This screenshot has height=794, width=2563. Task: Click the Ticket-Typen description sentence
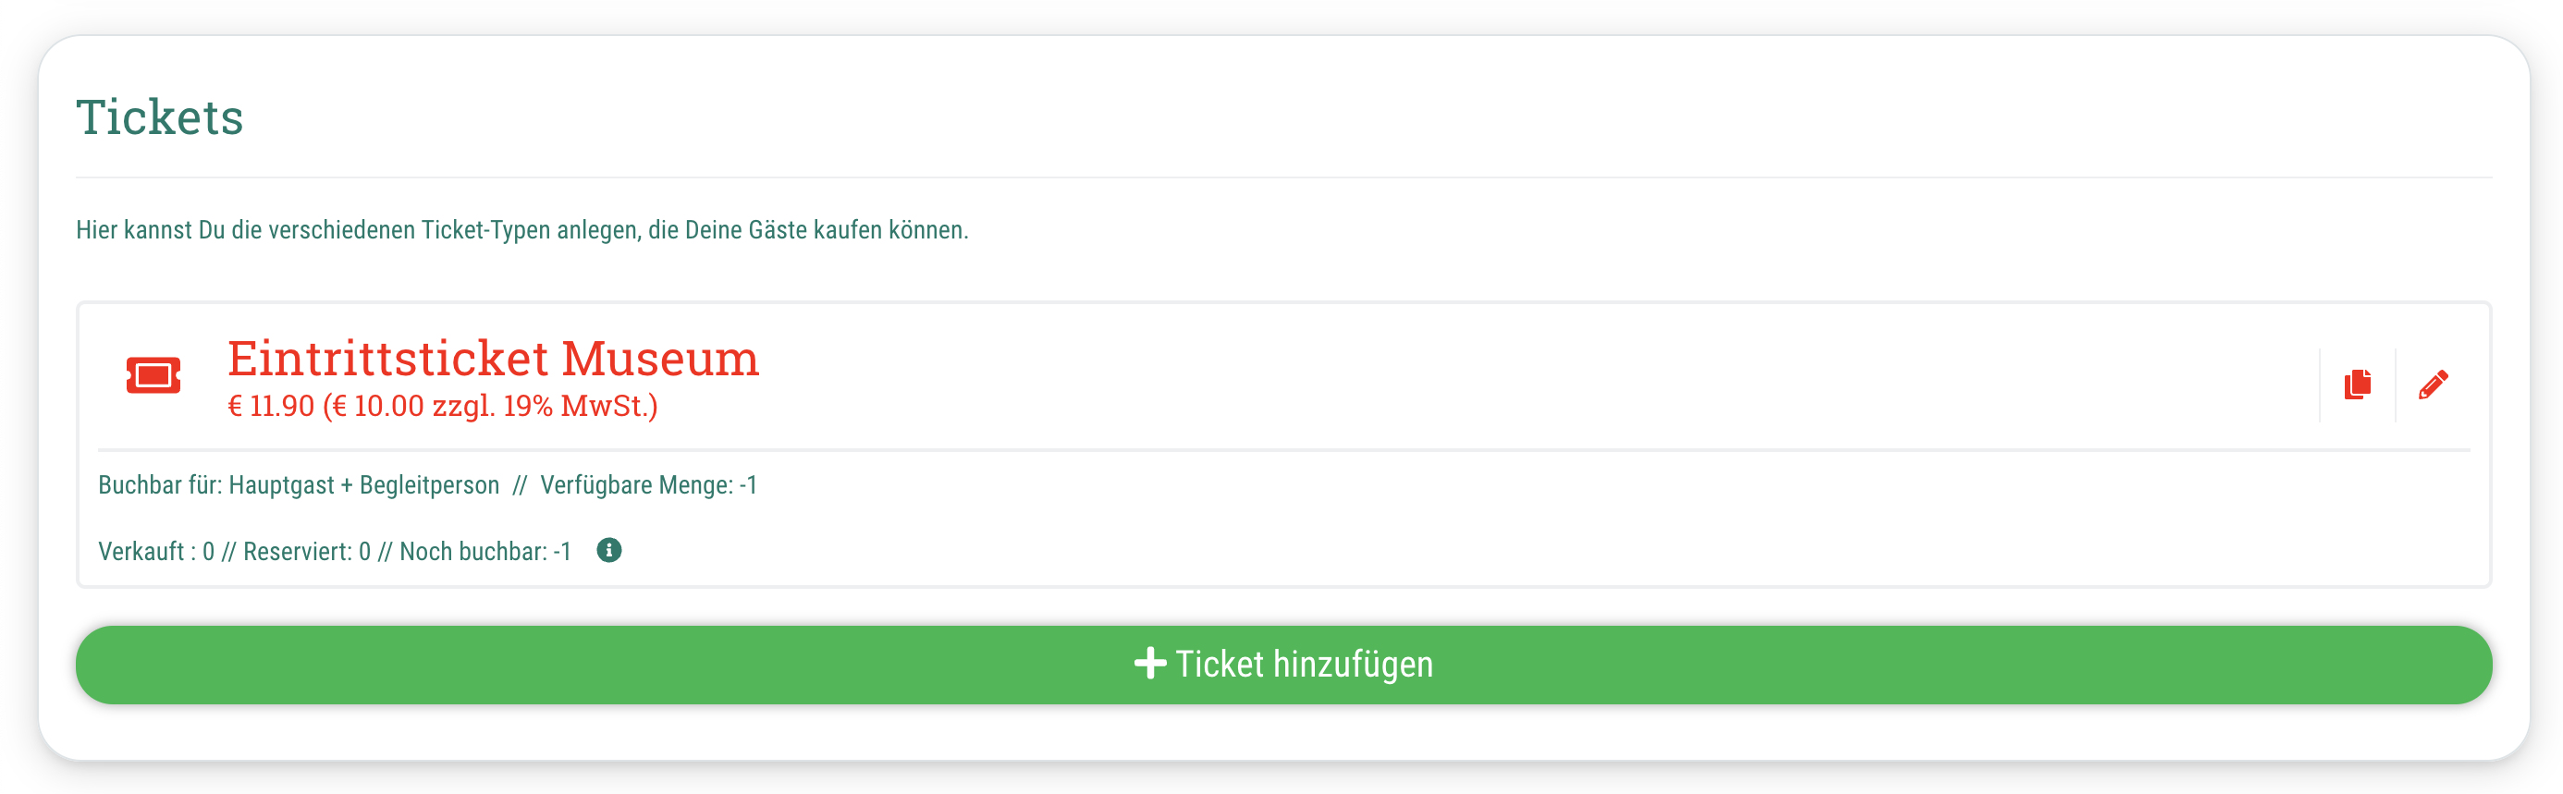521,230
